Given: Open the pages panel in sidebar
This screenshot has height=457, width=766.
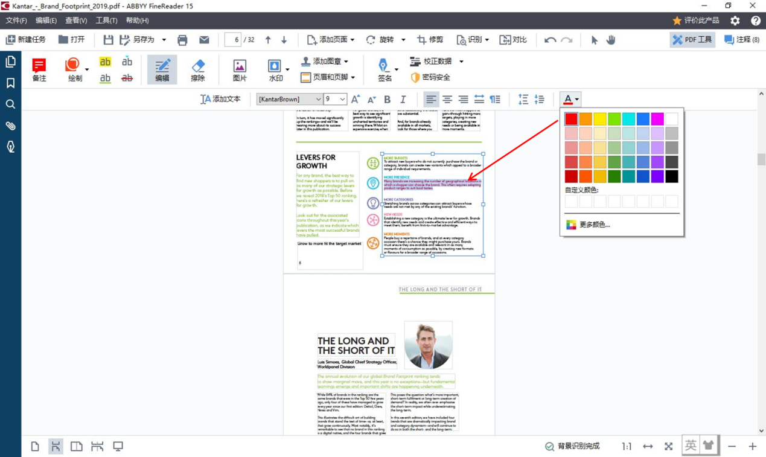Looking at the screenshot, I should pos(11,62).
